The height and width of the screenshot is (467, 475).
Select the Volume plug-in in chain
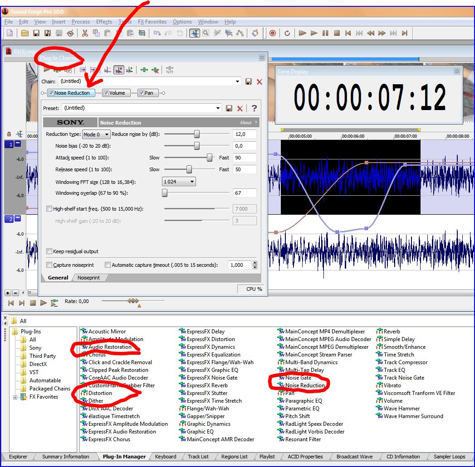point(116,93)
